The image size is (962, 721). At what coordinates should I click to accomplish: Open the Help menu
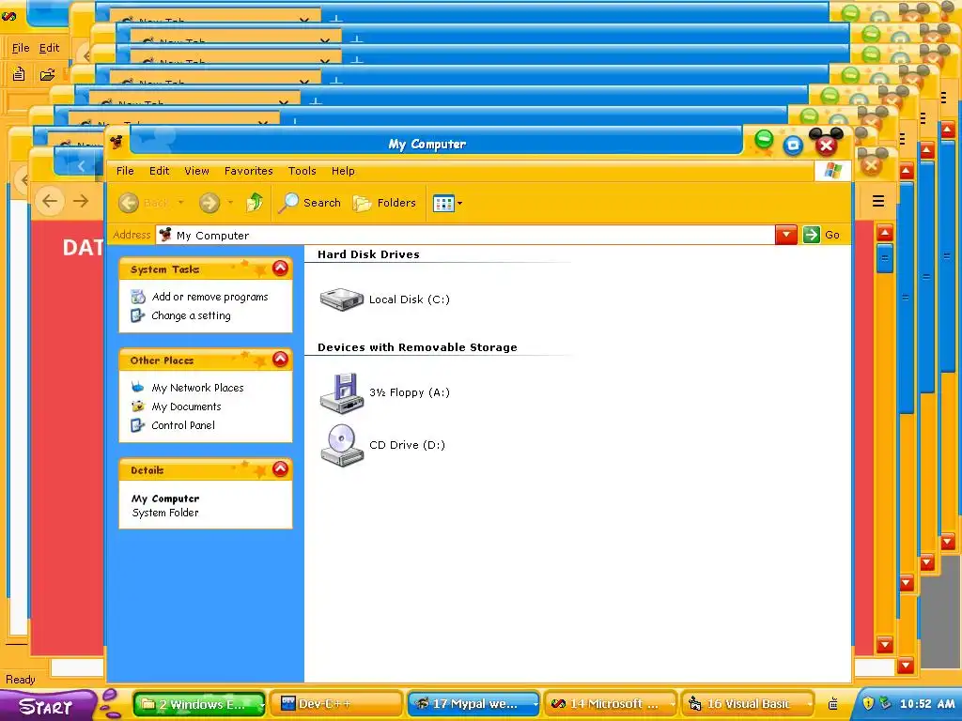click(x=343, y=171)
